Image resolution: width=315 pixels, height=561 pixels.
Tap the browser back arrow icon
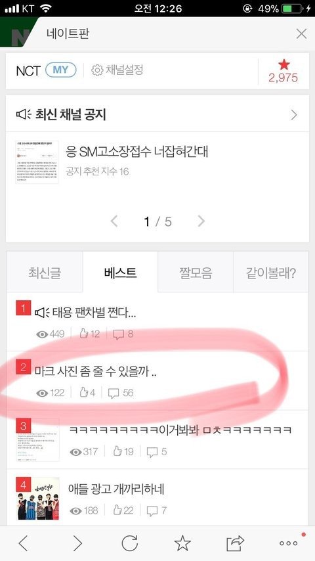coord(23,543)
